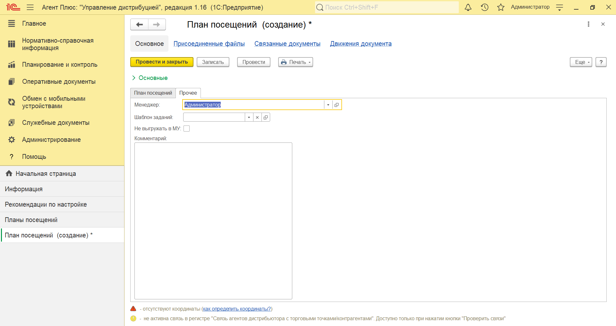Click the Шаблон заданий input field

(214, 117)
